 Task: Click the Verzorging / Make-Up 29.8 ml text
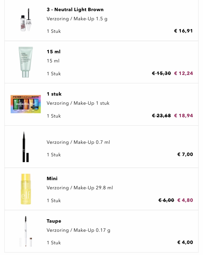click(80, 188)
